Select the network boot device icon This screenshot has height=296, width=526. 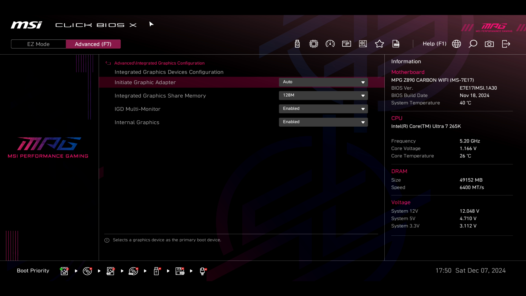point(203,271)
